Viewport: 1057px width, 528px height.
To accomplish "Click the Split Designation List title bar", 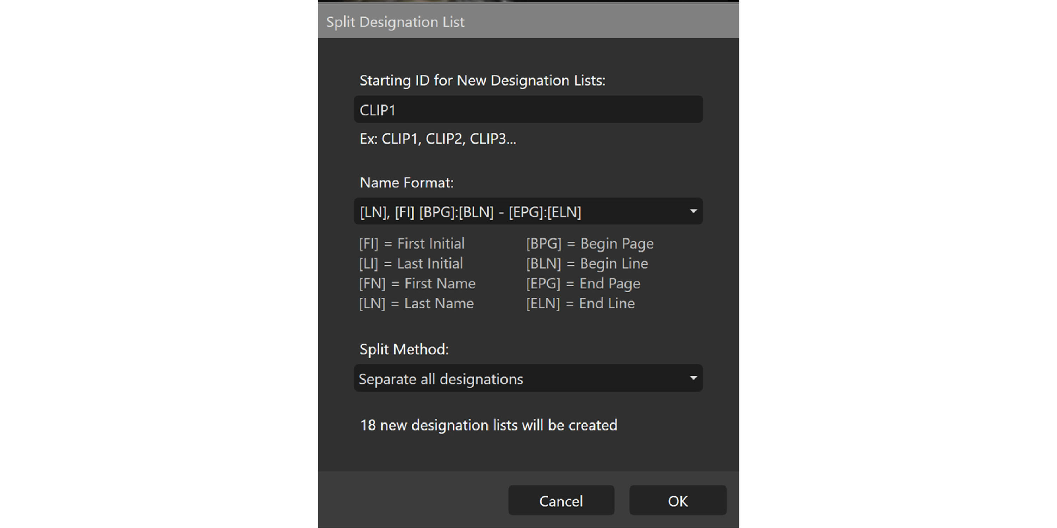I will 528,22.
